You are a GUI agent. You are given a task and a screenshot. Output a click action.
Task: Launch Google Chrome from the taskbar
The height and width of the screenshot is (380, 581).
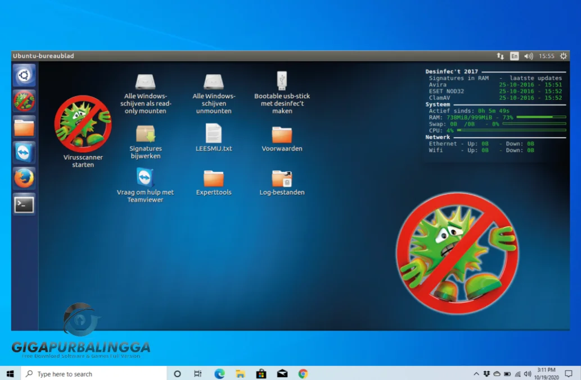click(303, 374)
